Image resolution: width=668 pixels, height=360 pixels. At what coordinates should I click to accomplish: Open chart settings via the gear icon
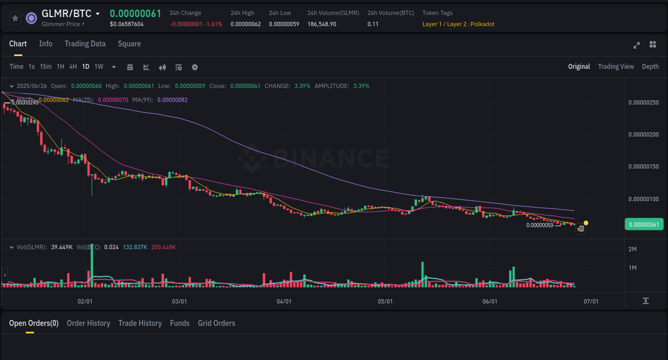pyautogui.click(x=195, y=67)
